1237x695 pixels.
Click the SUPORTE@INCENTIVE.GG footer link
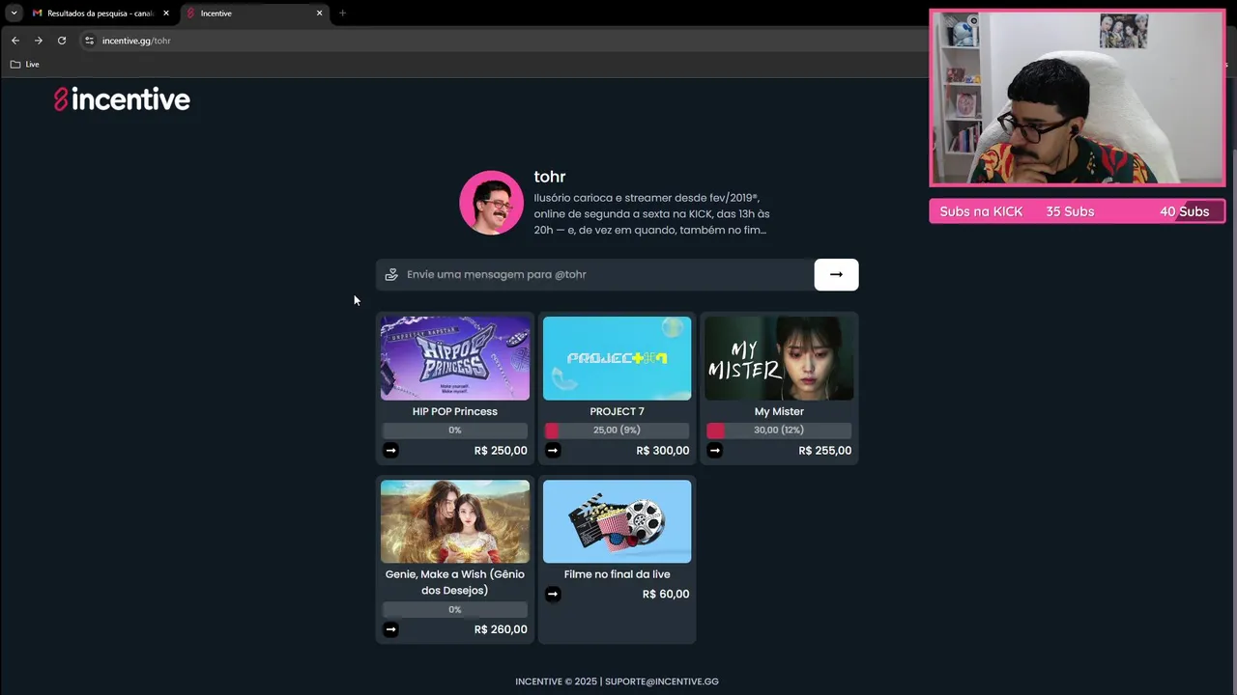(x=662, y=681)
